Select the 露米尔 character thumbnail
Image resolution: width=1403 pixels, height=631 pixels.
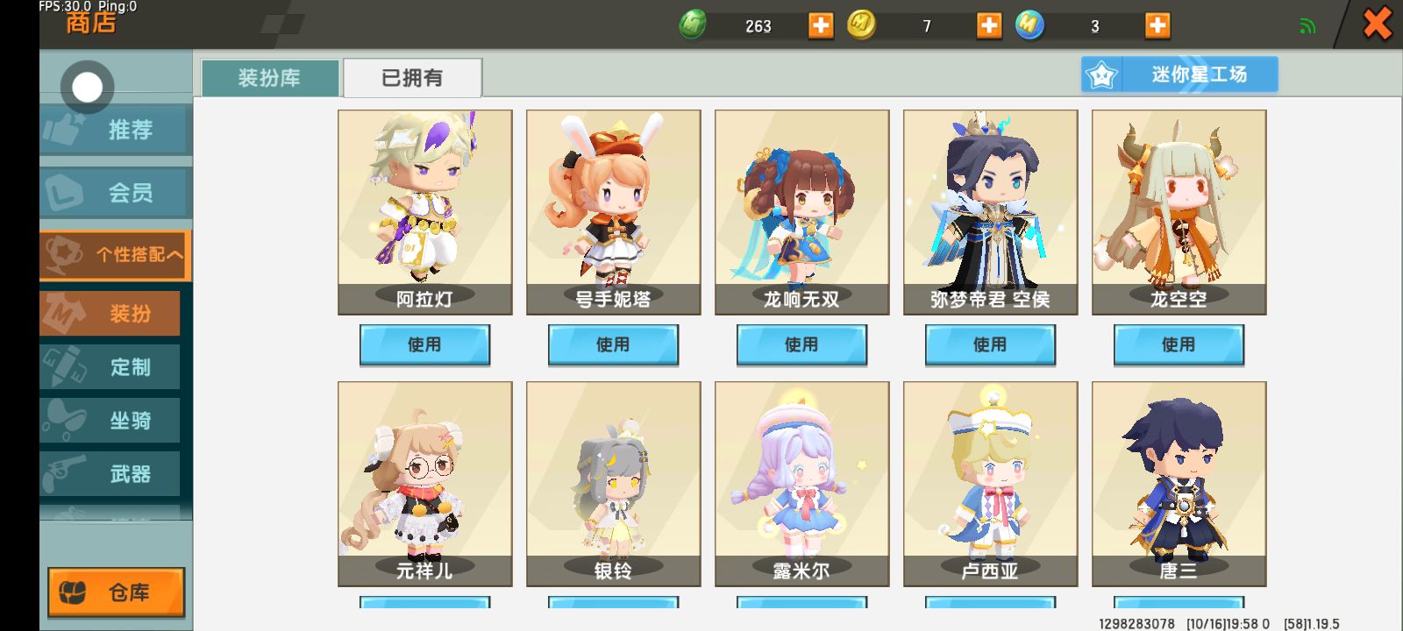click(x=801, y=484)
